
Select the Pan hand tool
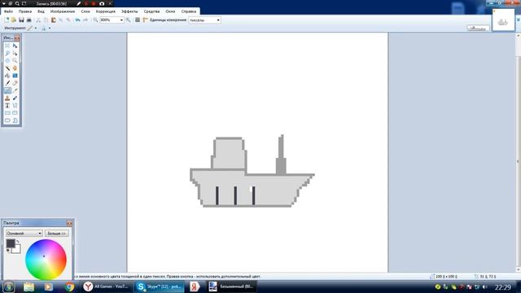[x=15, y=68]
